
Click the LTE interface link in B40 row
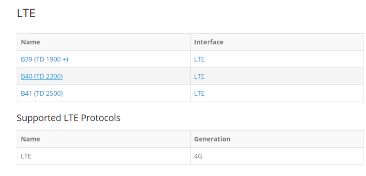pyautogui.click(x=199, y=76)
